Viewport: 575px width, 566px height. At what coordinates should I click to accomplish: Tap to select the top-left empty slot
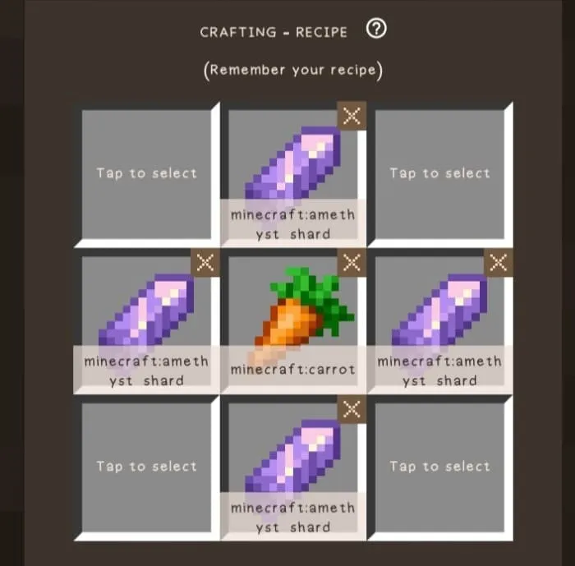(x=147, y=175)
